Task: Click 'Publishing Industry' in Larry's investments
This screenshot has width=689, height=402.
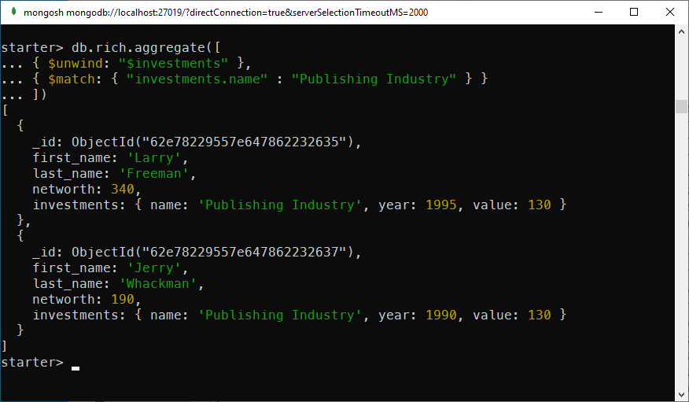Action: click(x=279, y=205)
